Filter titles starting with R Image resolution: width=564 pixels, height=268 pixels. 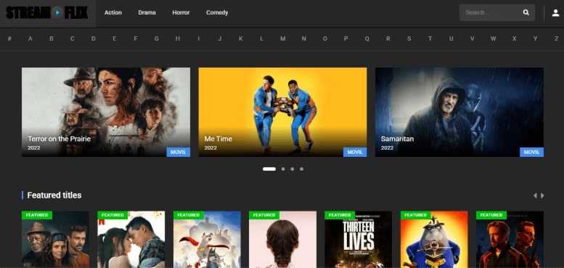tap(388, 38)
